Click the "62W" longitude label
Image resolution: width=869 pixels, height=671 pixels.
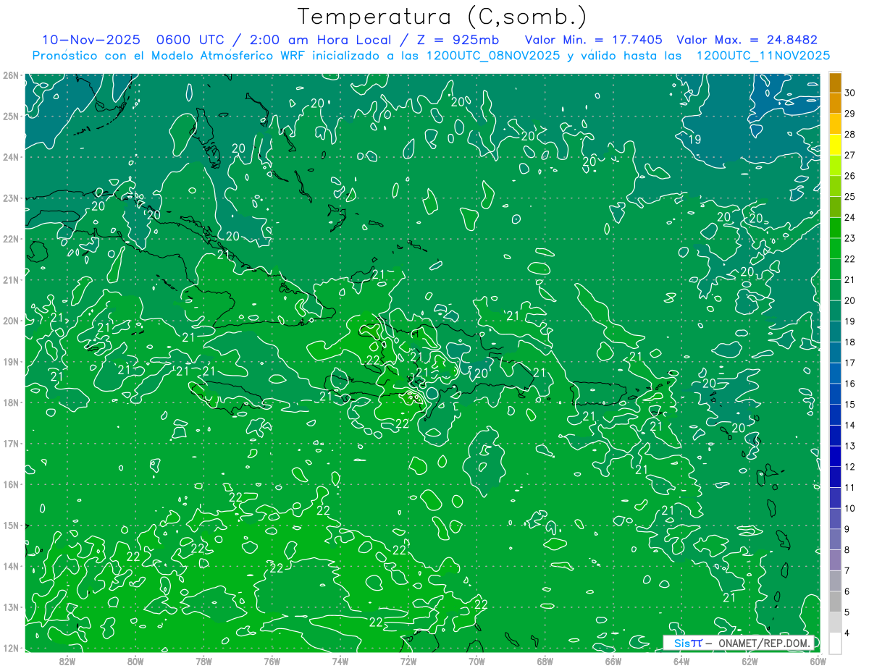[x=750, y=661]
